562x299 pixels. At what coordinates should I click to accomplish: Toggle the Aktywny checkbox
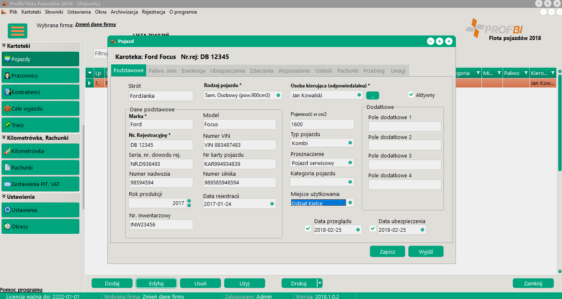coord(411,94)
